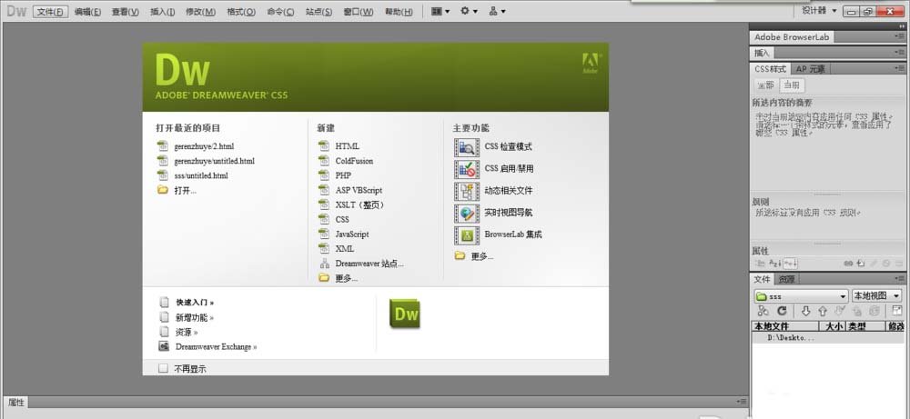Click Dreamweaver 站点... link
Viewport: 910px width, 419px height.
(369, 264)
